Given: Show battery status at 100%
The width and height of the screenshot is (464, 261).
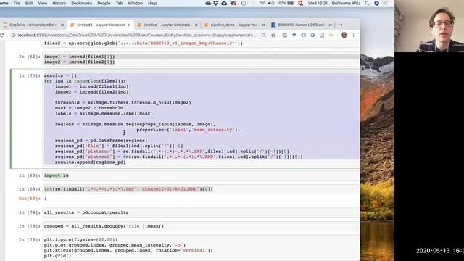Looking at the screenshot, I should click(286, 3).
